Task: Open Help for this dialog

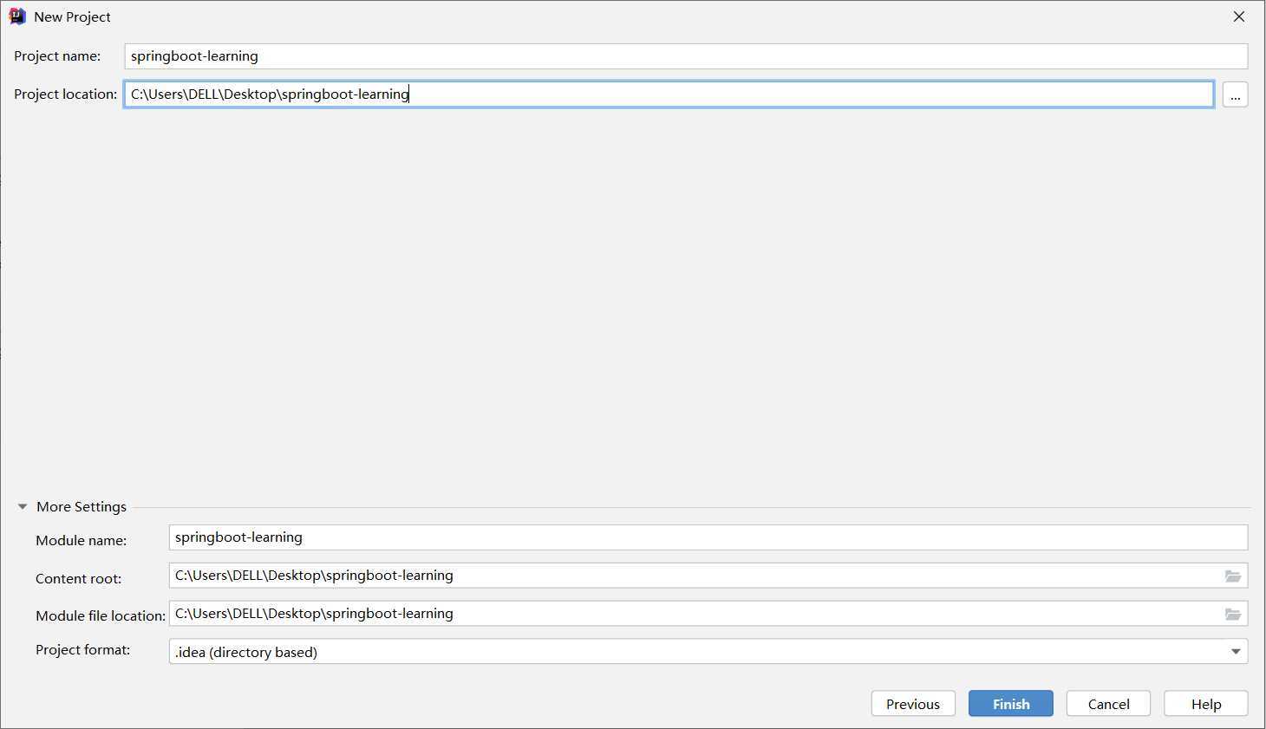Action: [1206, 704]
